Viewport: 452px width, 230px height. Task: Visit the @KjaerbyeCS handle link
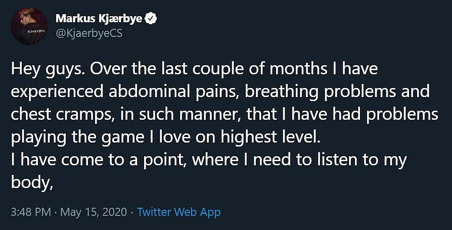(x=89, y=33)
